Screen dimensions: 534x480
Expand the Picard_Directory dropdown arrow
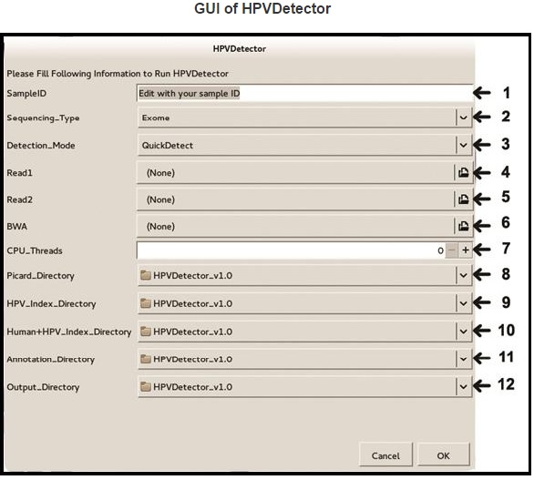click(463, 275)
